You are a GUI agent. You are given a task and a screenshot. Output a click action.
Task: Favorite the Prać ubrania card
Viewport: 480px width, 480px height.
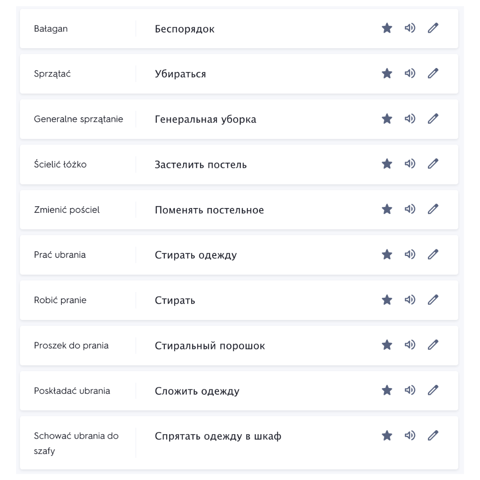(x=387, y=254)
